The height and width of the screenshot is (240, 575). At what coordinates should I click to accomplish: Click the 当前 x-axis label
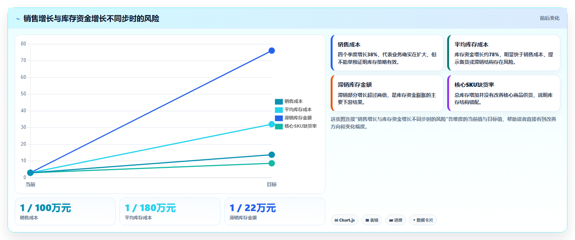pyautogui.click(x=31, y=184)
